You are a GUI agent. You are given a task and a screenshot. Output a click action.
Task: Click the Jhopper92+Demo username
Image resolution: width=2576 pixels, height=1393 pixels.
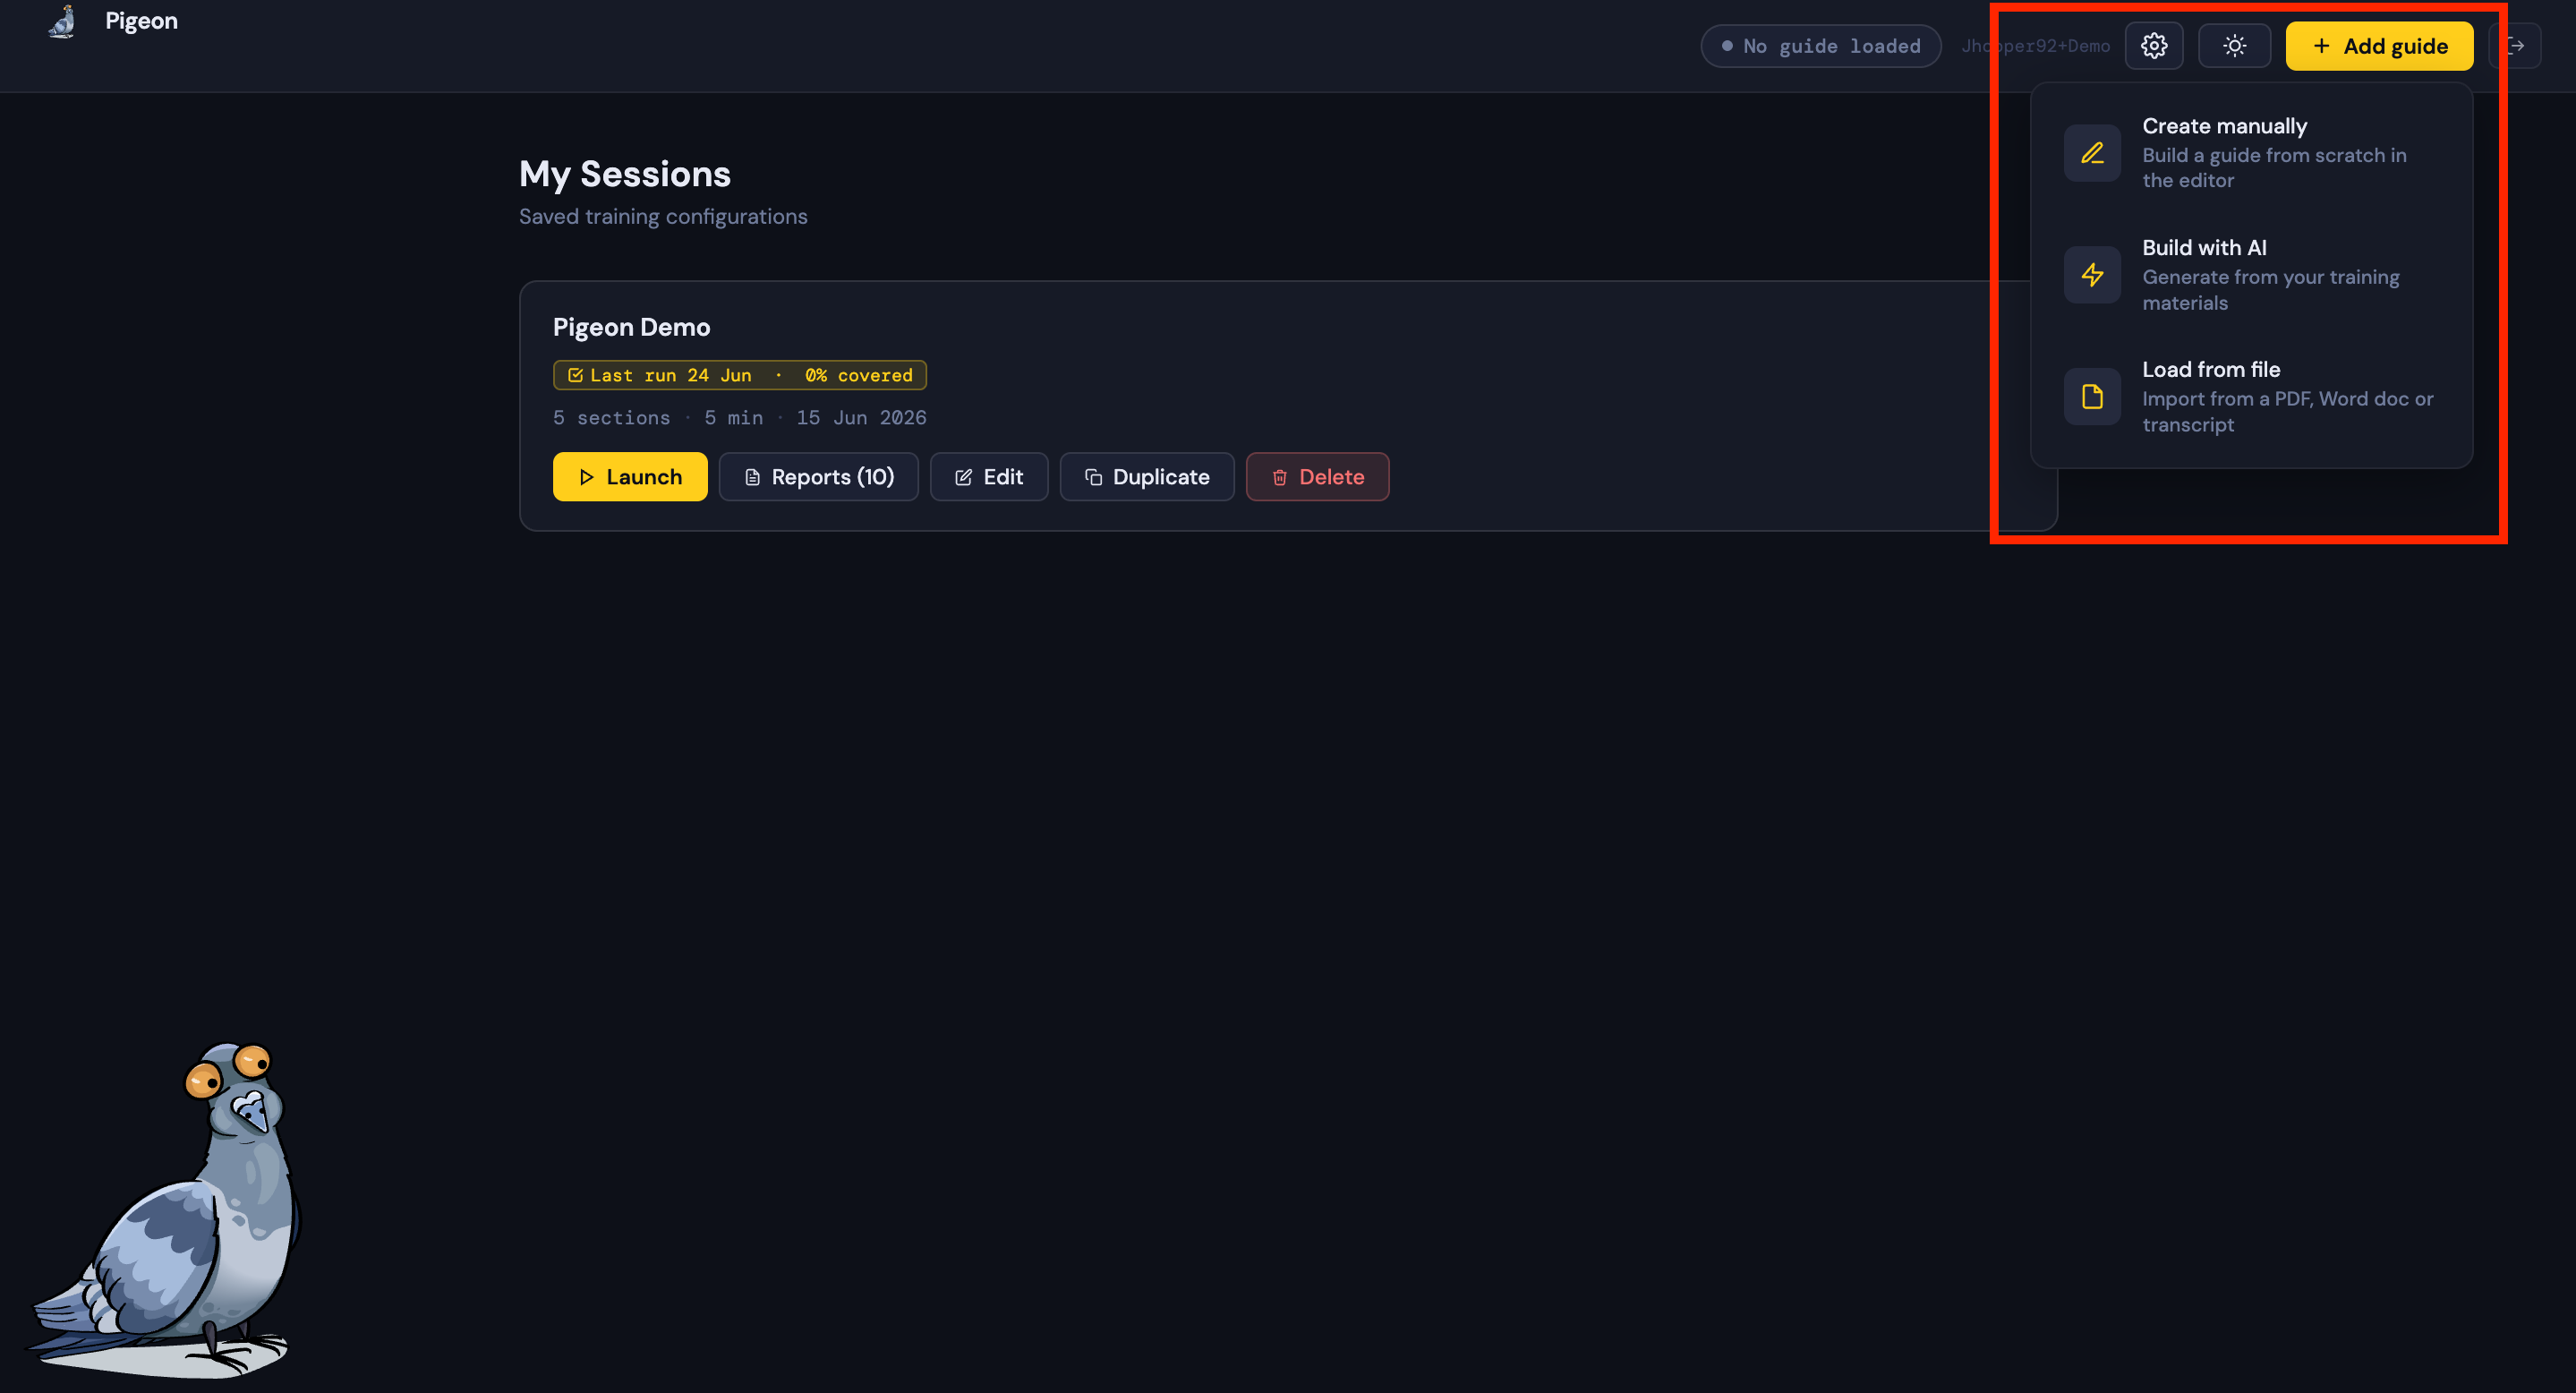point(2035,46)
